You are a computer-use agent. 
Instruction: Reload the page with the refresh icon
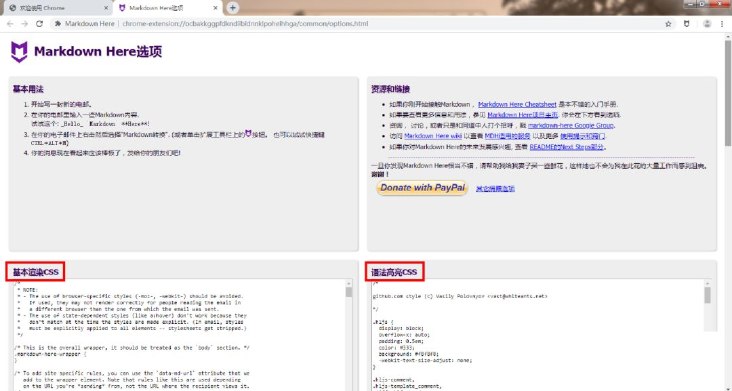39,23
